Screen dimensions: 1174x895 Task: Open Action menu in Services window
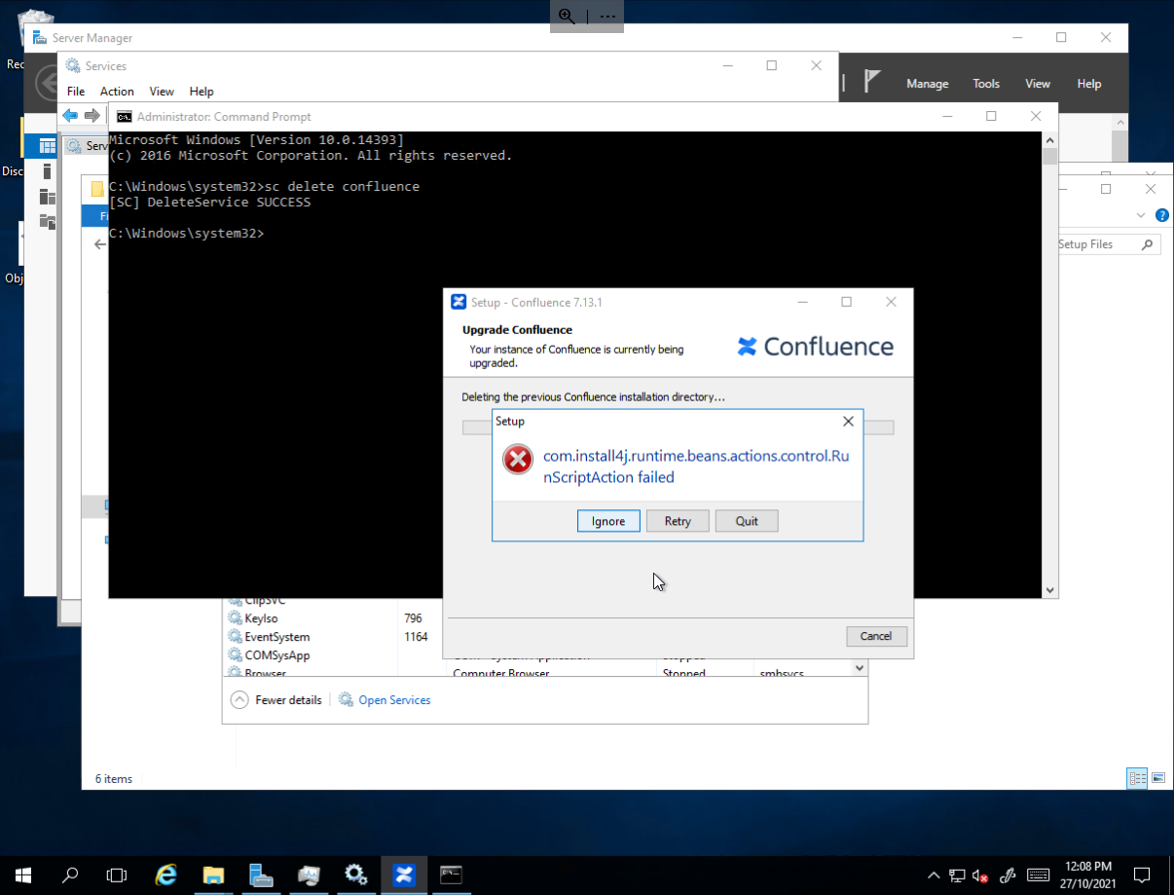click(117, 92)
